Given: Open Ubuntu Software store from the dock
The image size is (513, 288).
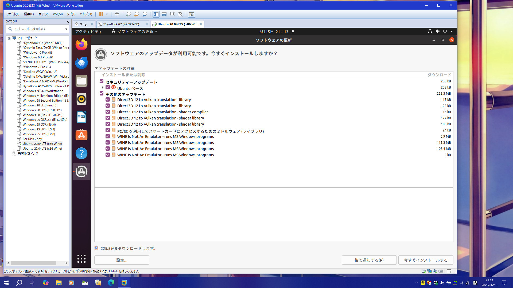Looking at the screenshot, I should coord(81,135).
